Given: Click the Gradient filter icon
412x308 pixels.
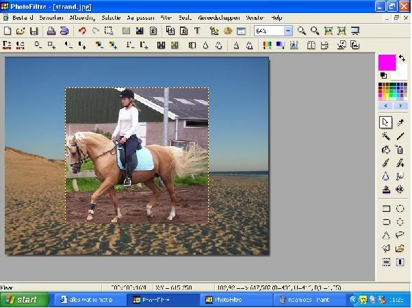Looking at the screenshot, I should click(x=280, y=45).
